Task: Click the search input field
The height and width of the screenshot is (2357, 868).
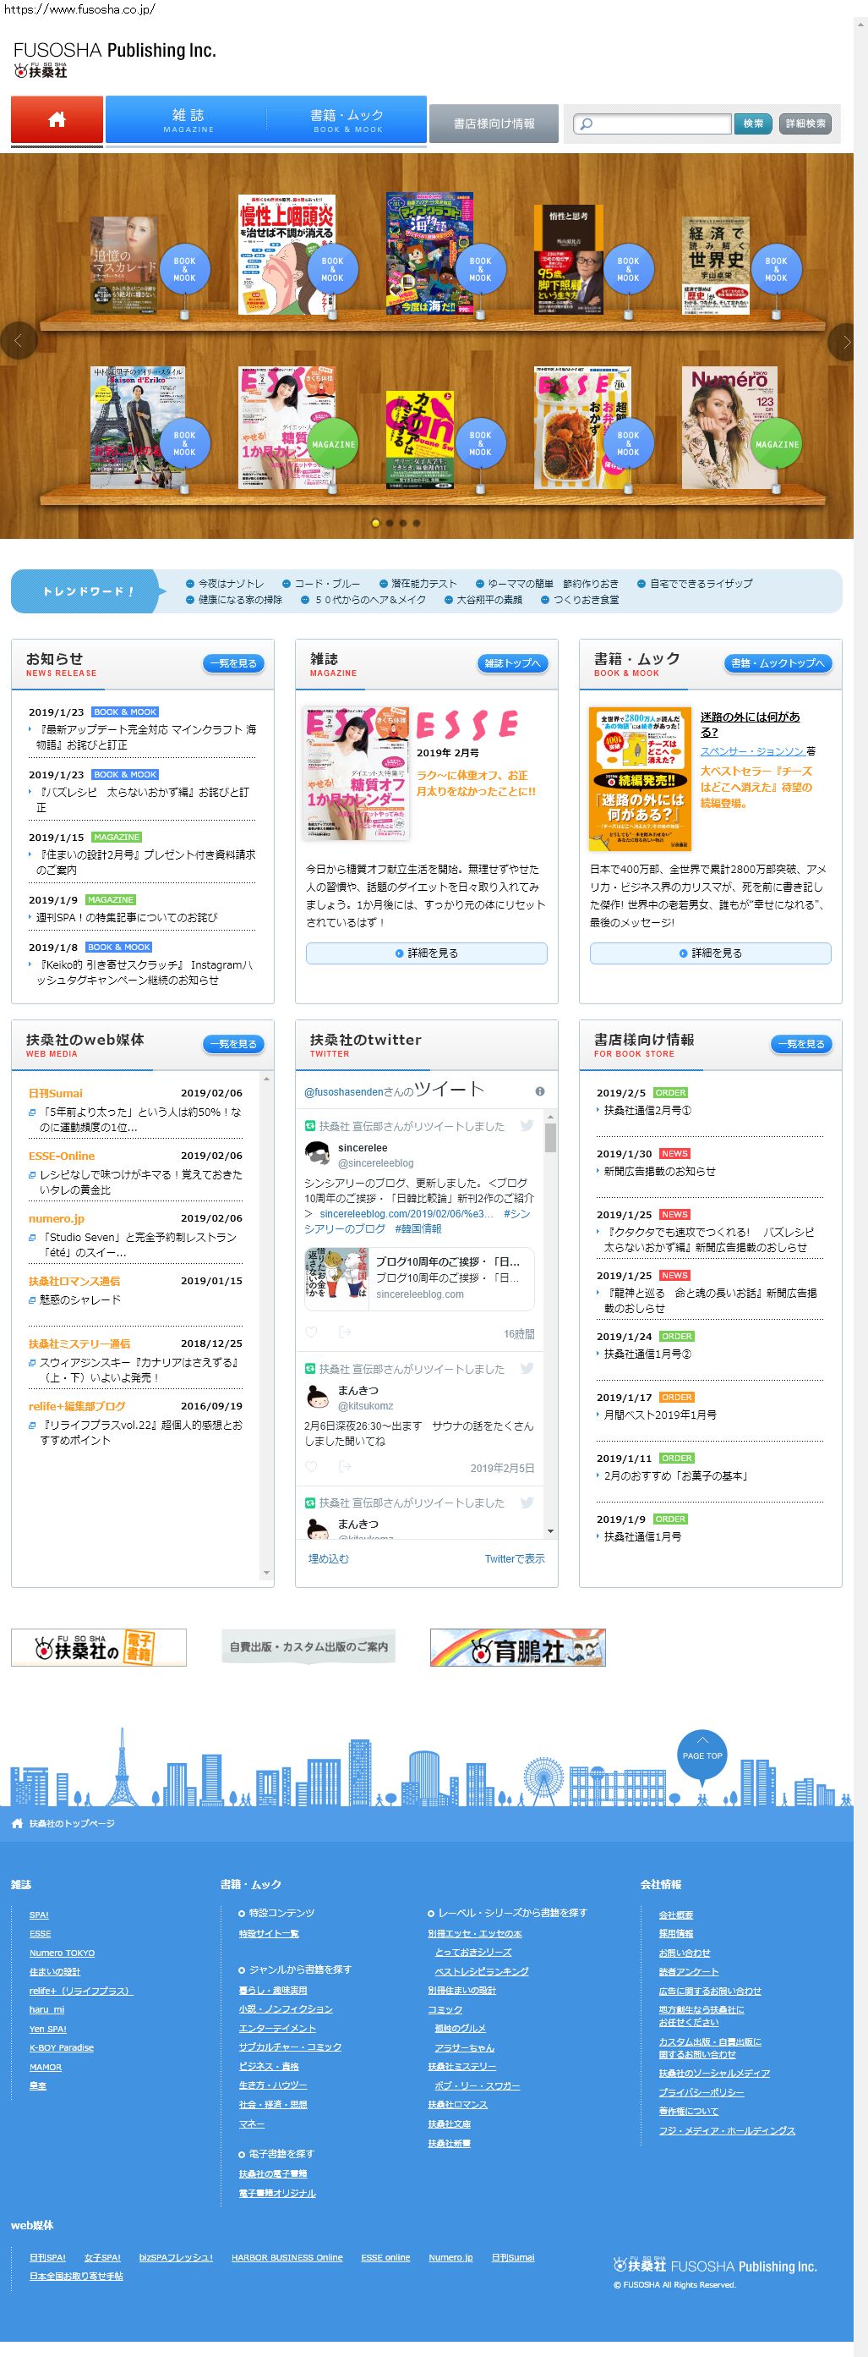Action: point(652,124)
